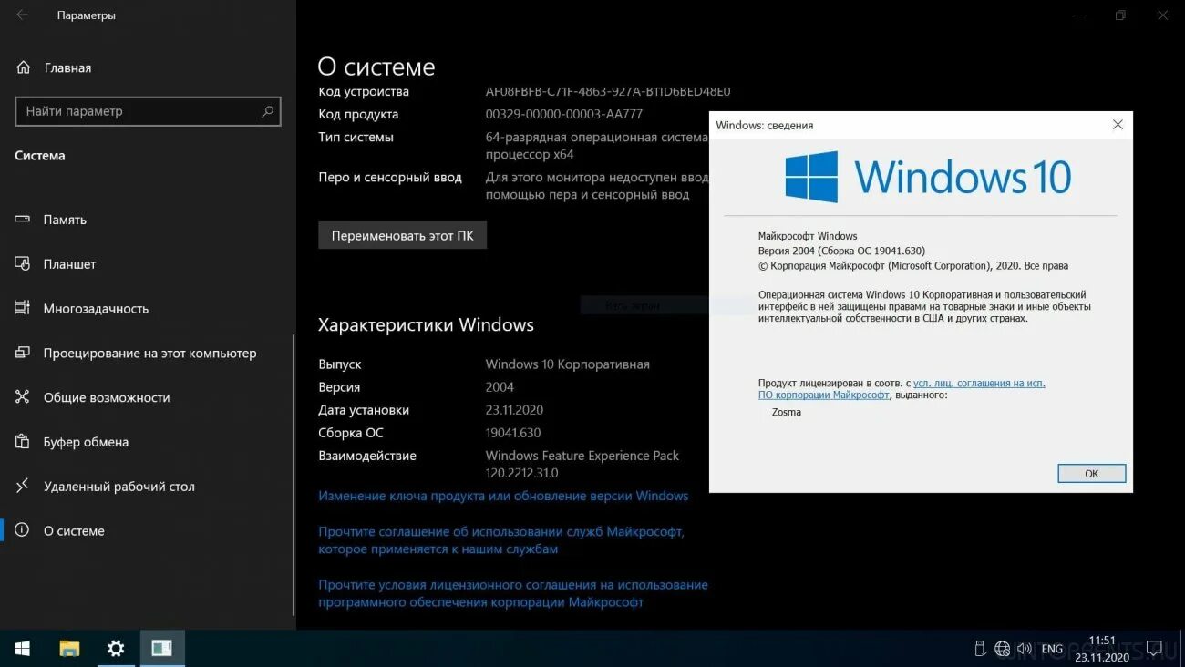Click the network globe tray icon
The image size is (1185, 667).
[x=1003, y=649]
